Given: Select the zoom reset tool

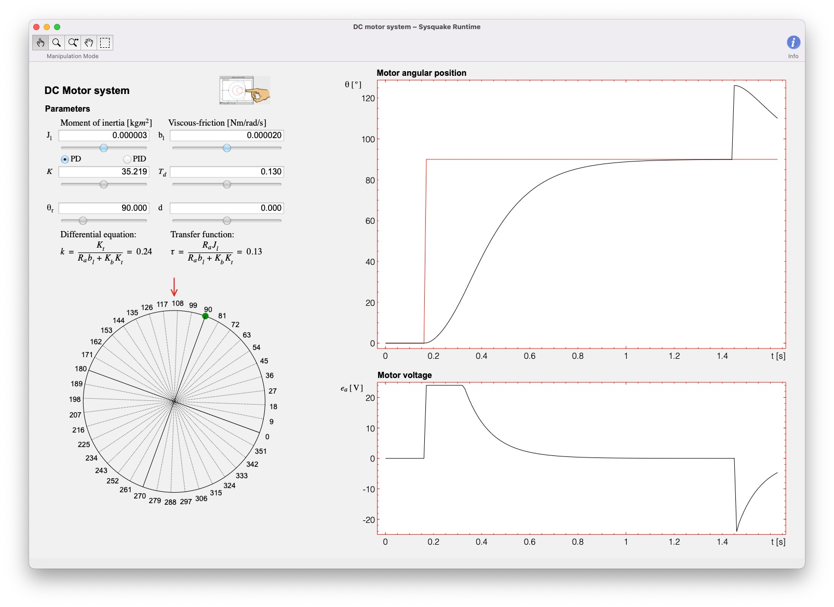Looking at the screenshot, I should click(73, 43).
